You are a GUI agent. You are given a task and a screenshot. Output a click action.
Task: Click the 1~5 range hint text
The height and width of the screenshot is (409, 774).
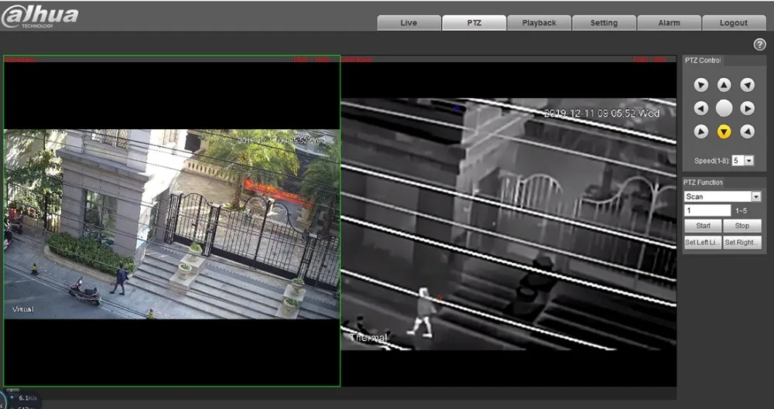click(x=741, y=210)
